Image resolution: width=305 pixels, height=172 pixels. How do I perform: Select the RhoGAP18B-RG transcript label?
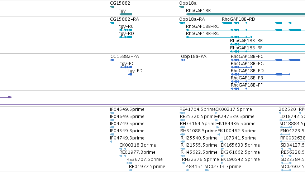pyautogui.click(x=202, y=34)
